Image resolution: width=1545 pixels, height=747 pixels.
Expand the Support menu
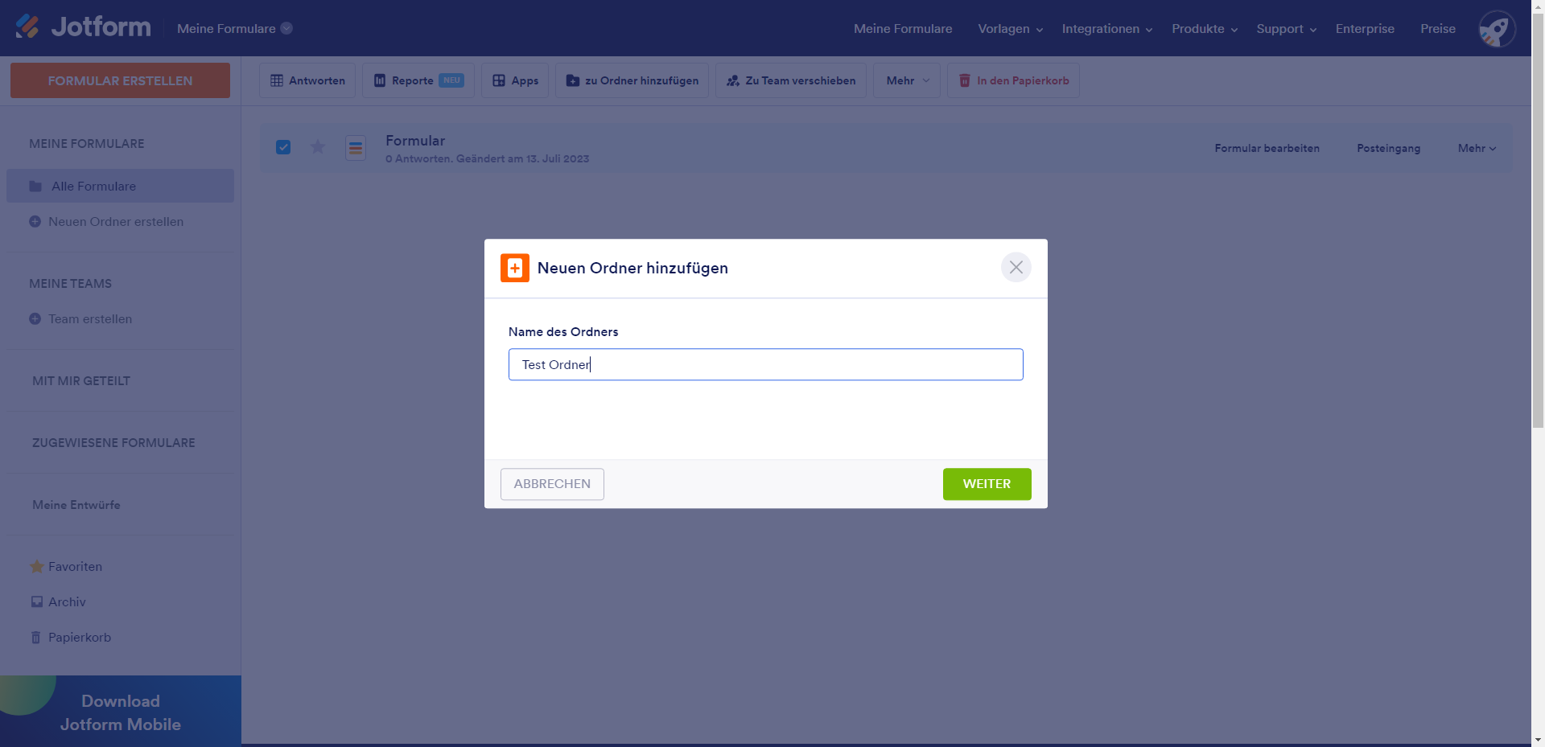pyautogui.click(x=1287, y=29)
